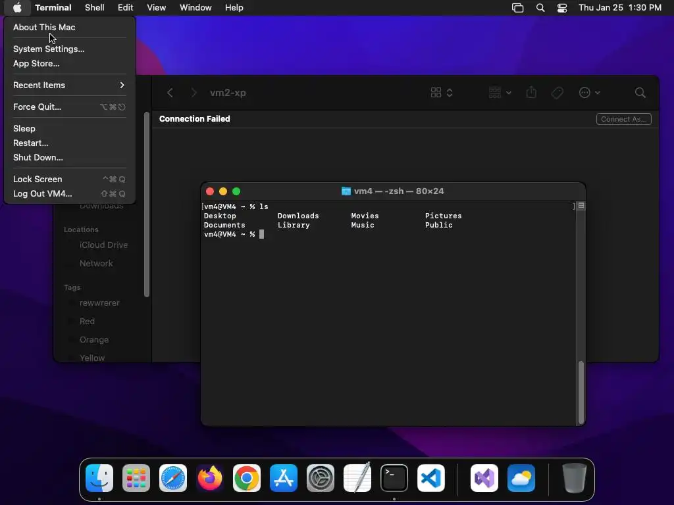Click the date and time clock
The width and height of the screenshot is (674, 505).
point(620,7)
